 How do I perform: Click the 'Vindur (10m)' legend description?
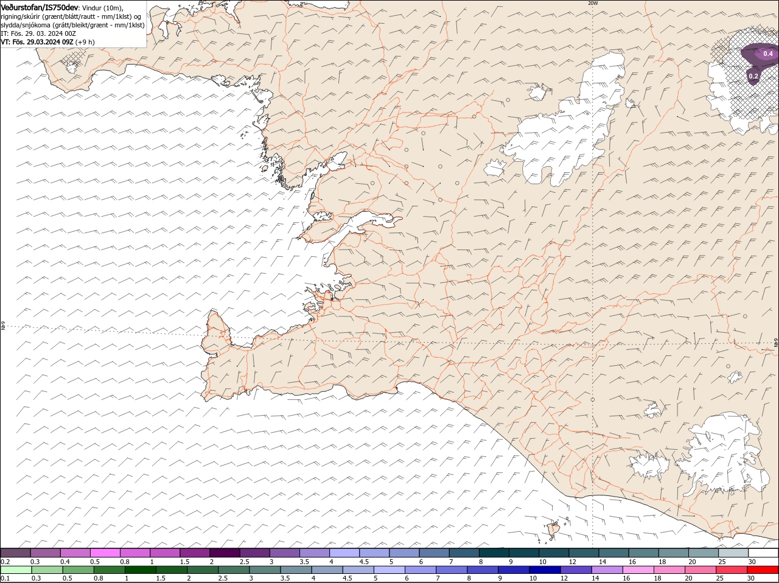tap(103, 7)
